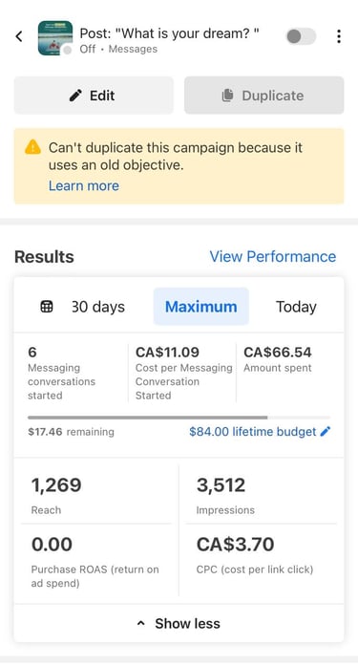
Task: Go back using the left chevron
Action: (19, 36)
